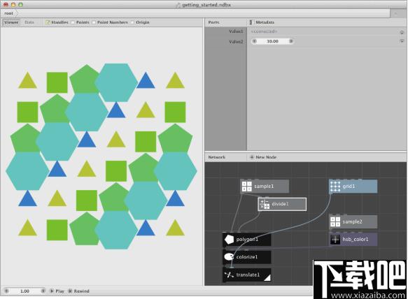Toggle the Handles checkbox
Image resolution: width=408 pixels, height=299 pixels.
click(48, 22)
